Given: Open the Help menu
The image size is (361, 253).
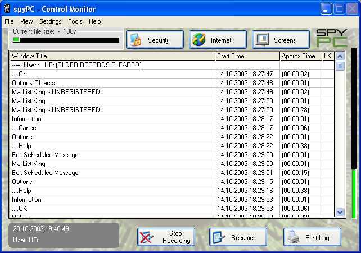Looking at the screenshot, I should coord(95,21).
